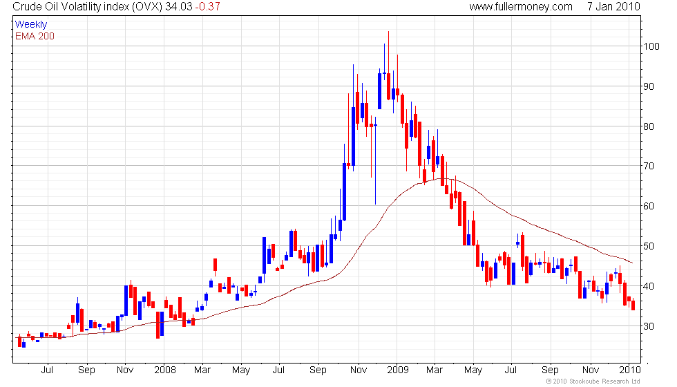This screenshot has width=677, height=387.
Task: Click the '2009' x-axis label
Action: coord(398,370)
